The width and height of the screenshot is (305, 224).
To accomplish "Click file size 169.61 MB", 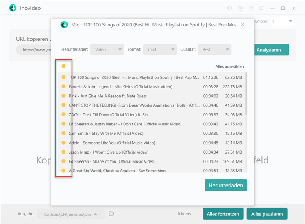I will (232, 161).
